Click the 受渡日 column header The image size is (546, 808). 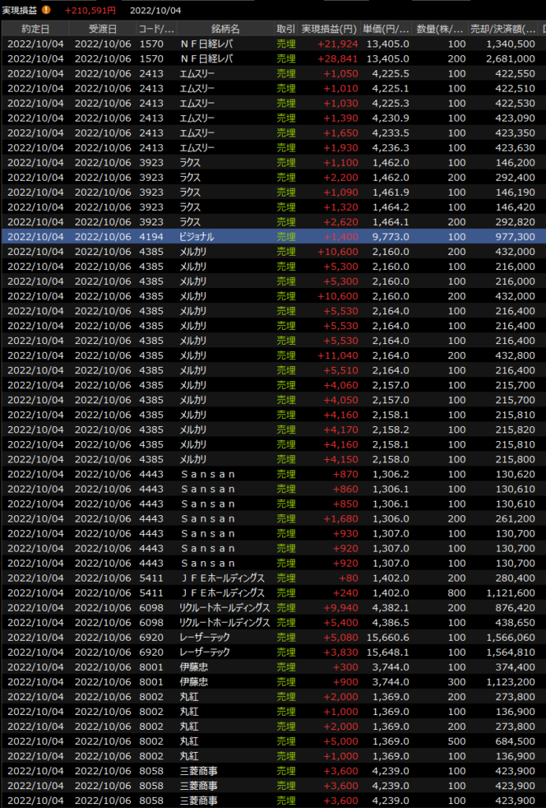(x=102, y=28)
